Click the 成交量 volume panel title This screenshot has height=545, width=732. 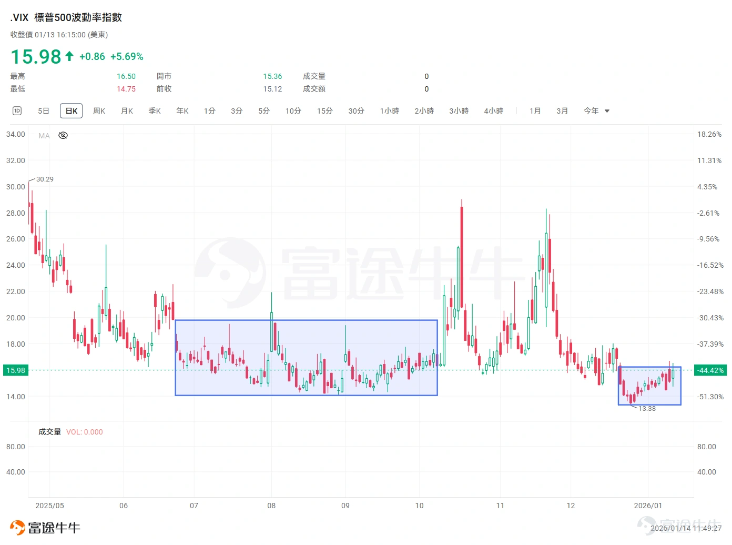pos(49,432)
